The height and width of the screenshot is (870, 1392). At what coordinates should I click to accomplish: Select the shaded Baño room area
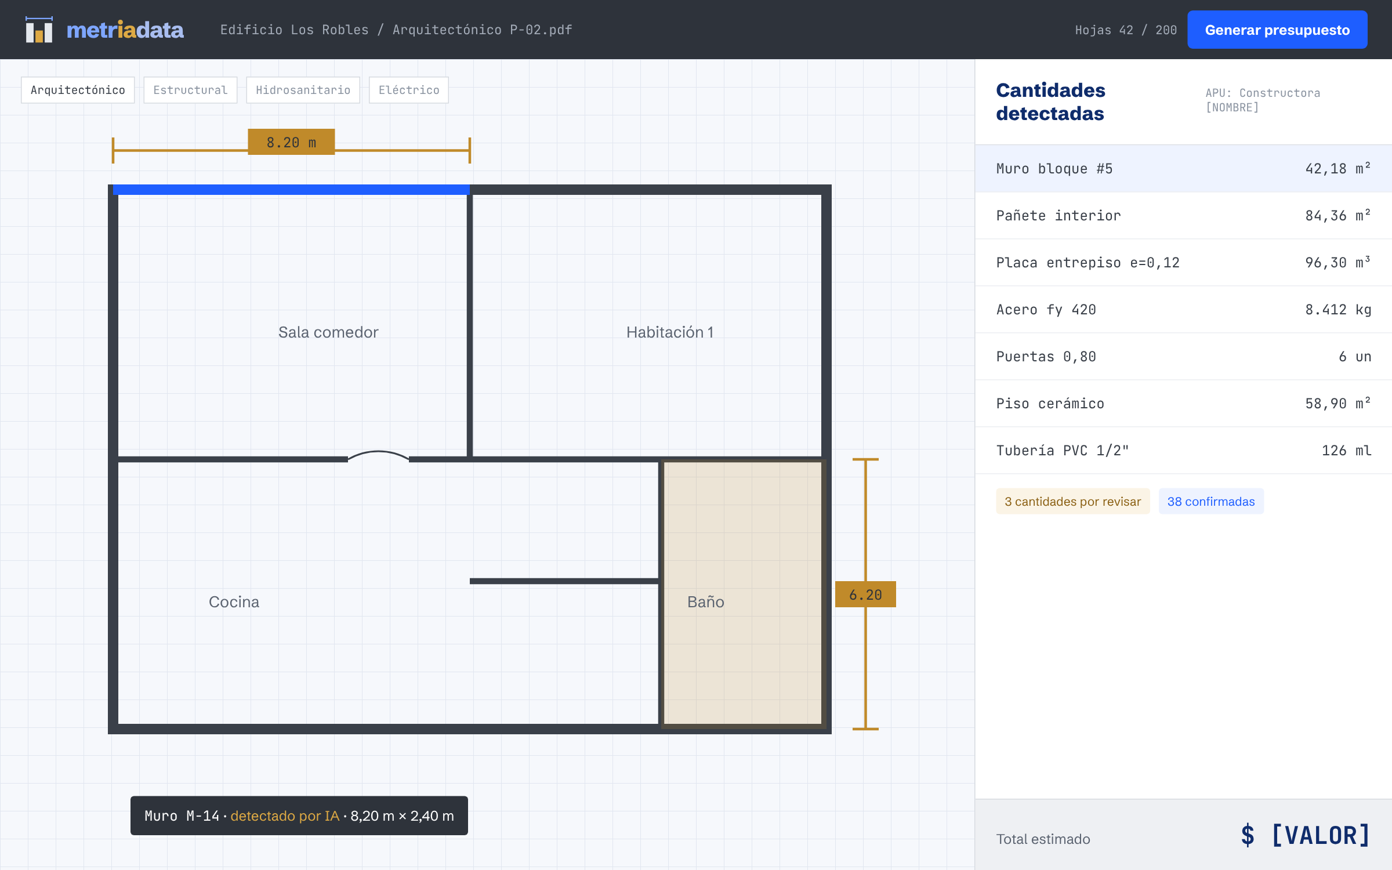pyautogui.click(x=743, y=593)
